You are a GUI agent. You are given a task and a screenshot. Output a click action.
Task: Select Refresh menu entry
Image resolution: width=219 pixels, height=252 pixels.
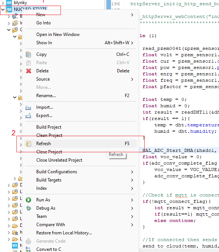80,144
